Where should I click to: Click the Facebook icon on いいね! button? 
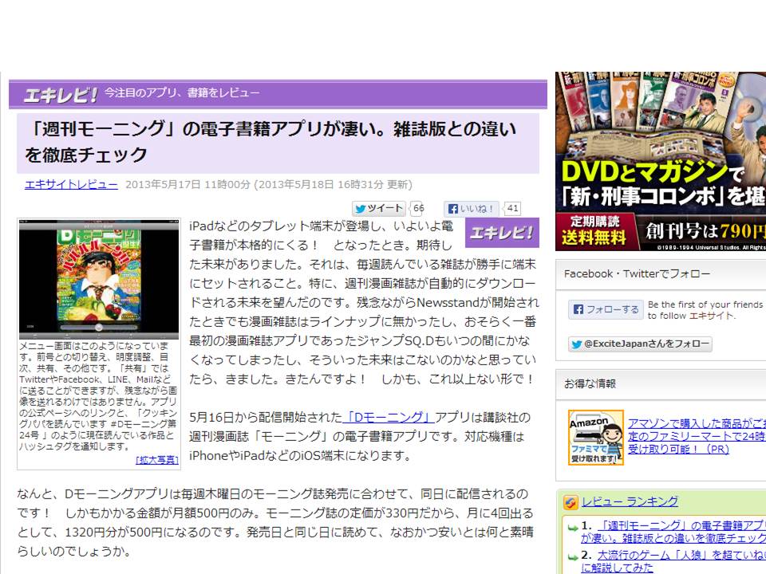pos(453,209)
